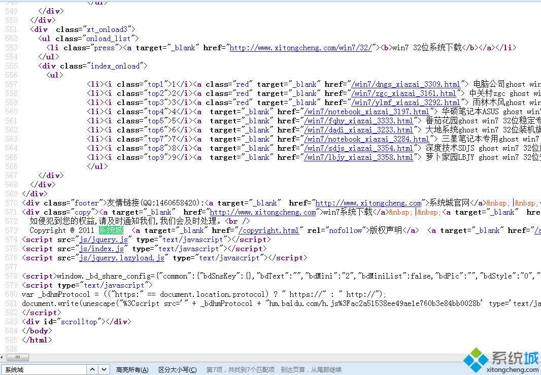Toggle 高亮所有 highlight all option

(x=132, y=370)
